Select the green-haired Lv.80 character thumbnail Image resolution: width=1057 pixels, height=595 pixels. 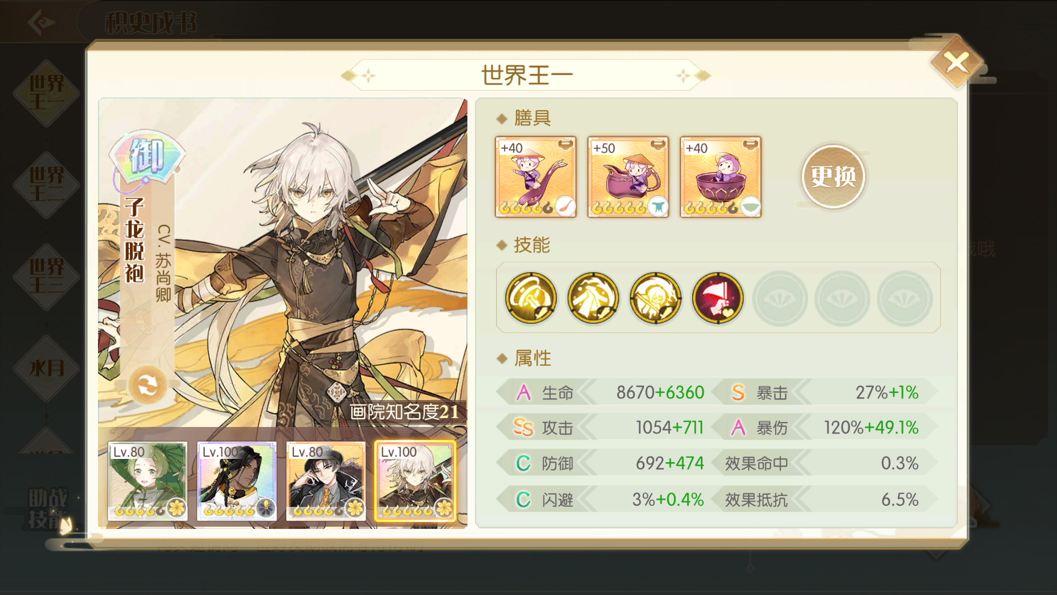click(148, 481)
